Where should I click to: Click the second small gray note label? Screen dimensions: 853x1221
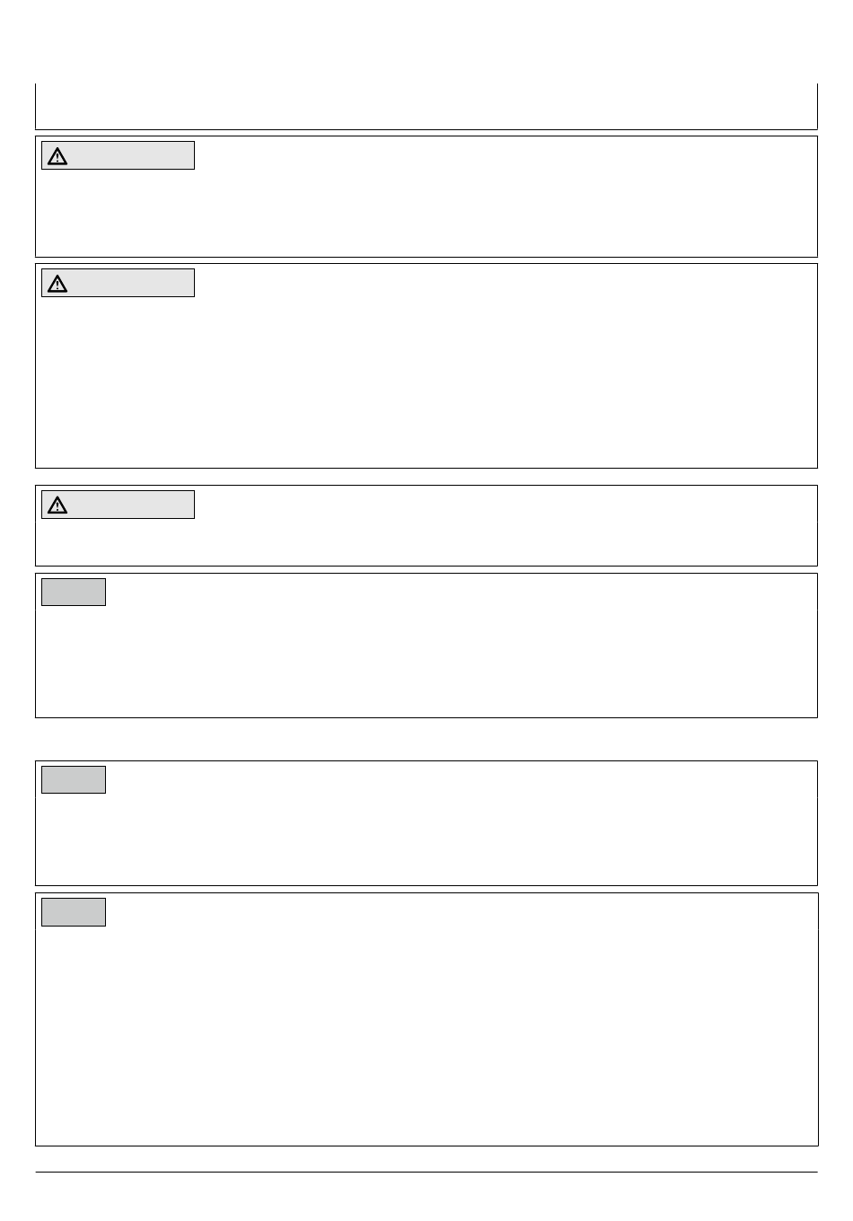(x=74, y=780)
